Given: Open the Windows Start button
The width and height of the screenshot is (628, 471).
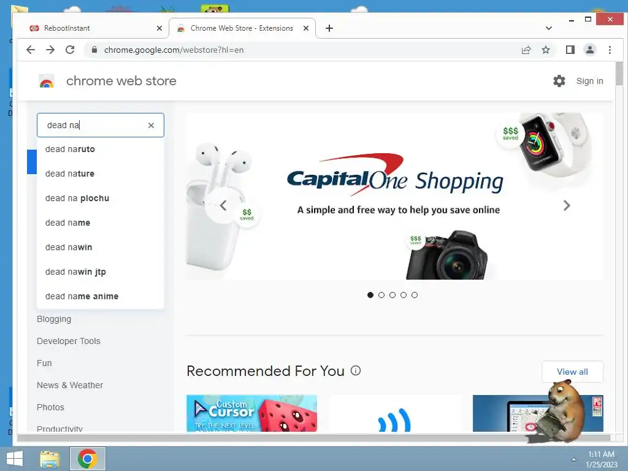Looking at the screenshot, I should pyautogui.click(x=15, y=459).
